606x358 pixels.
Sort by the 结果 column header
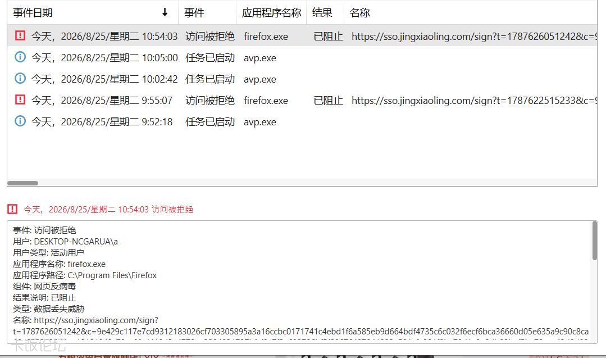click(325, 13)
